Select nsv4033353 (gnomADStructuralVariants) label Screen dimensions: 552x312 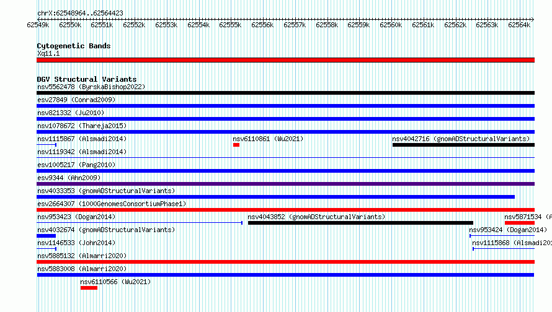coord(106,191)
